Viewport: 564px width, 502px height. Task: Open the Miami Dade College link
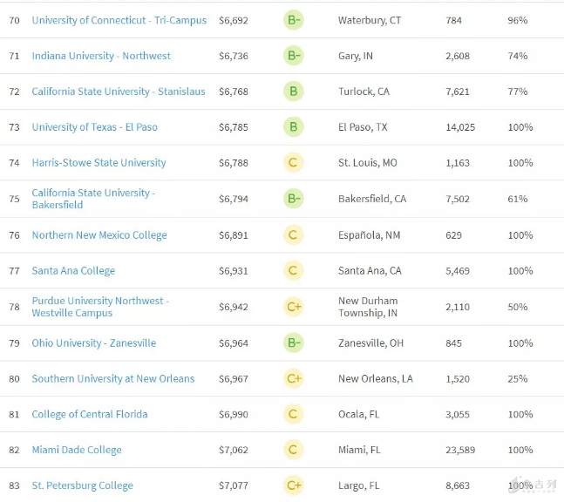coord(77,451)
